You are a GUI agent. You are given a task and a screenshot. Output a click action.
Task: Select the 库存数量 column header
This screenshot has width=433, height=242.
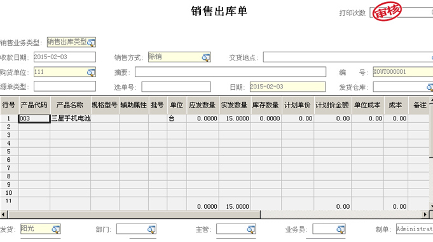(x=266, y=105)
